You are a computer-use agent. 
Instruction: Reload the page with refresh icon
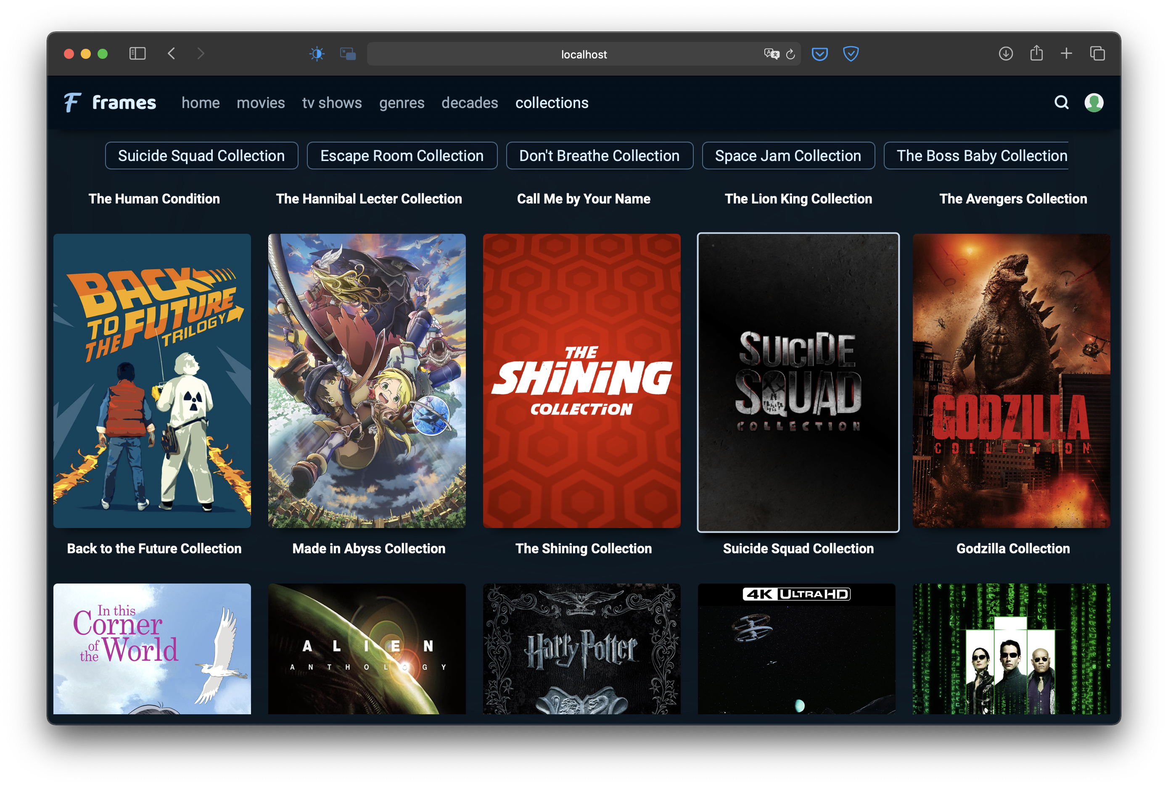click(790, 54)
